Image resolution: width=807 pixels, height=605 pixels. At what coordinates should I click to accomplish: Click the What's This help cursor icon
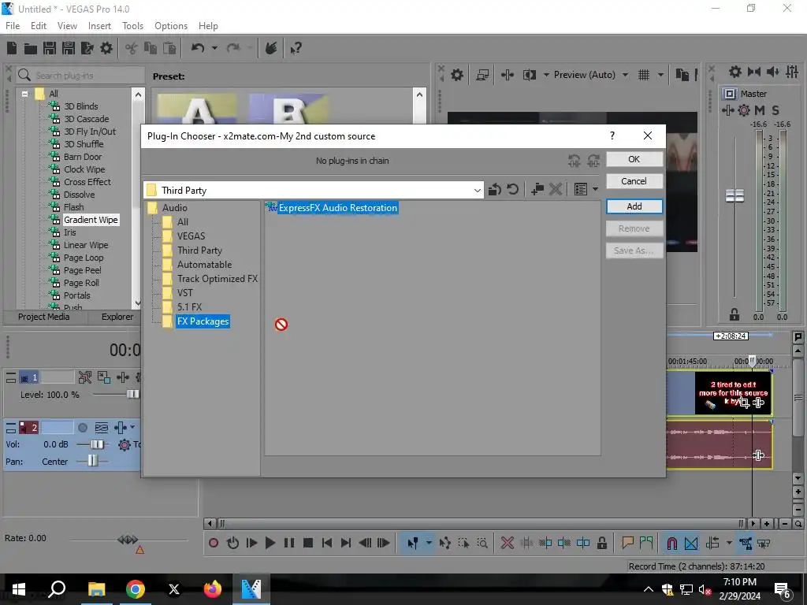[296, 48]
